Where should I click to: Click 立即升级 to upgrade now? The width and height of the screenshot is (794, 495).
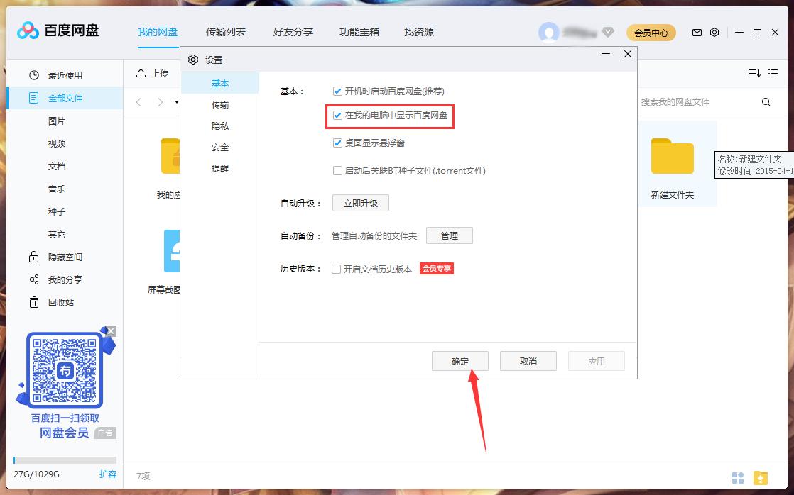(x=361, y=202)
